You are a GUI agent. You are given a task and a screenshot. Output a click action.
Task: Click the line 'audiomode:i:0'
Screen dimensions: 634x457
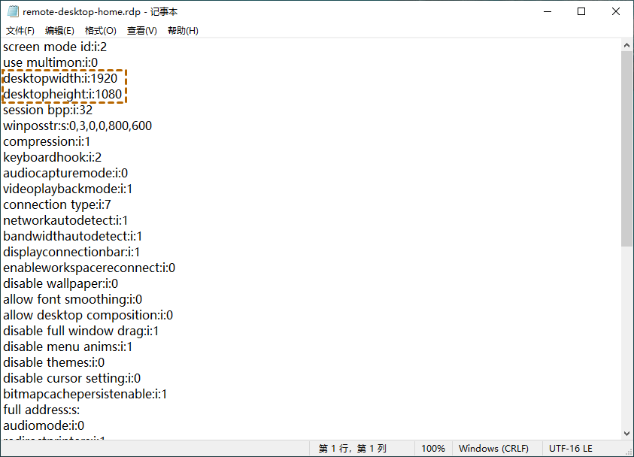[x=44, y=425]
